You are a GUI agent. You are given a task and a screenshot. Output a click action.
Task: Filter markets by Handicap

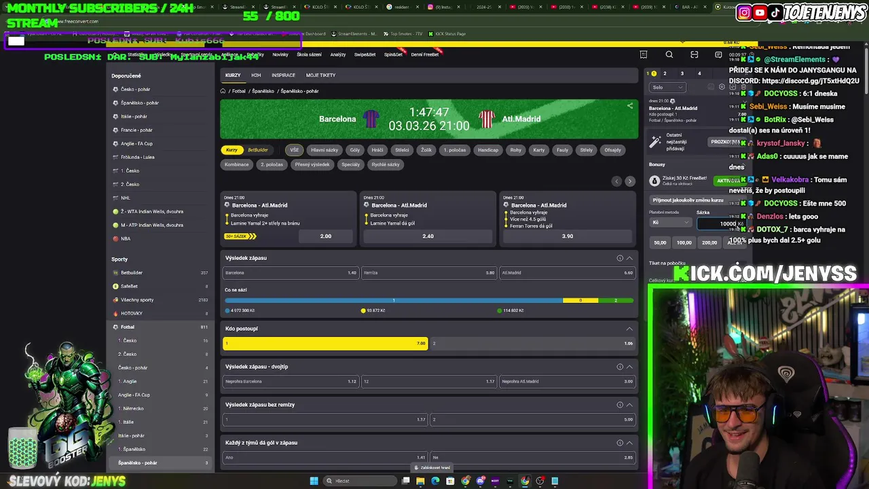tap(488, 150)
